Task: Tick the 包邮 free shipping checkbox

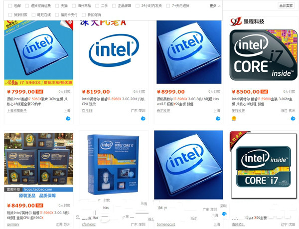Action: [10, 6]
